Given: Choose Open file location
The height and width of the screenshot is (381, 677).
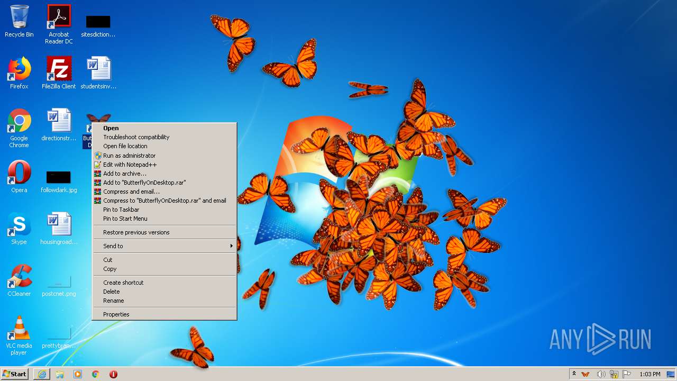Looking at the screenshot, I should 164,146.
